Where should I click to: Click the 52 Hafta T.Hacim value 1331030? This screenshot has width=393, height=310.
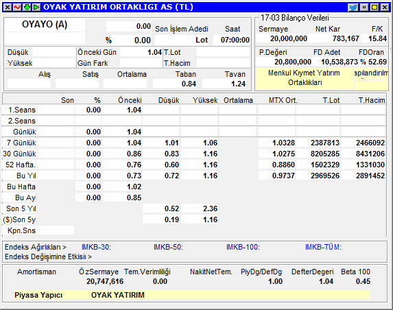tap(370, 165)
